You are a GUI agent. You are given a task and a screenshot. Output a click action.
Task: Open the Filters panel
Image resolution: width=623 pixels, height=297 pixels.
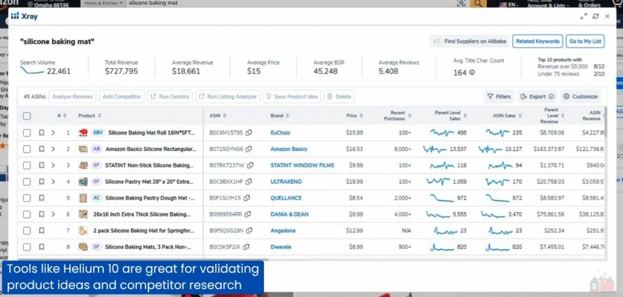pyautogui.click(x=499, y=97)
